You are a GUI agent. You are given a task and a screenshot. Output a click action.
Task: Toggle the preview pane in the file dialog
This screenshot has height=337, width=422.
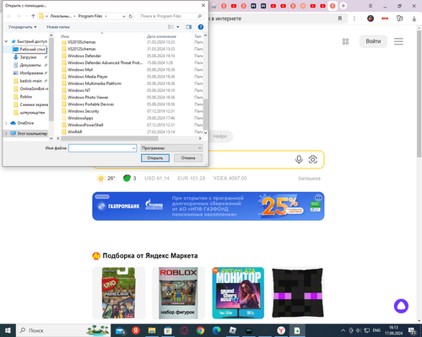coord(188,27)
